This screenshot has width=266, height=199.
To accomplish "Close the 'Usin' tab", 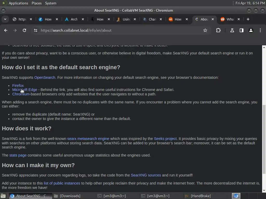I will click(135, 19).
